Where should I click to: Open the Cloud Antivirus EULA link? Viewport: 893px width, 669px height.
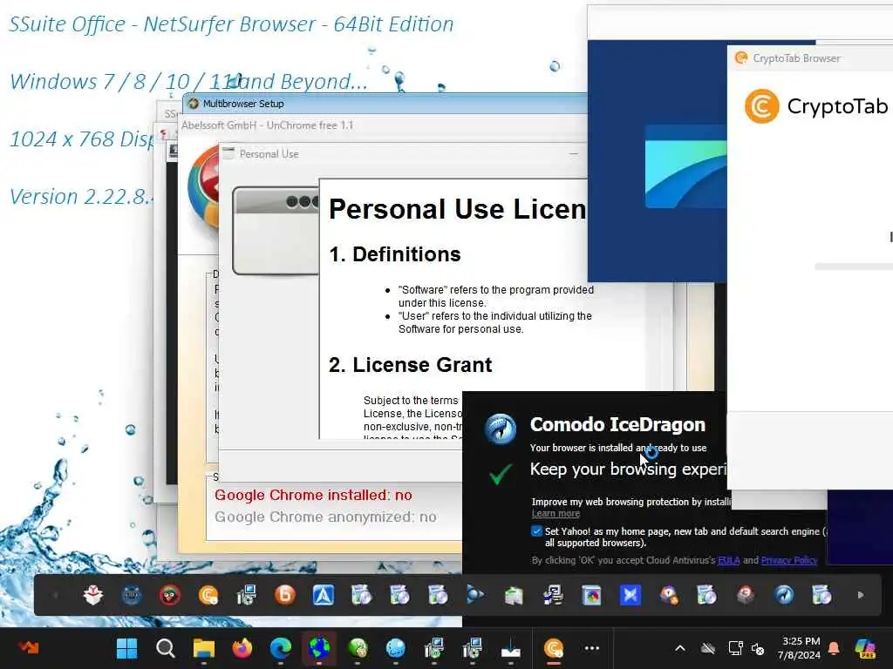point(729,560)
